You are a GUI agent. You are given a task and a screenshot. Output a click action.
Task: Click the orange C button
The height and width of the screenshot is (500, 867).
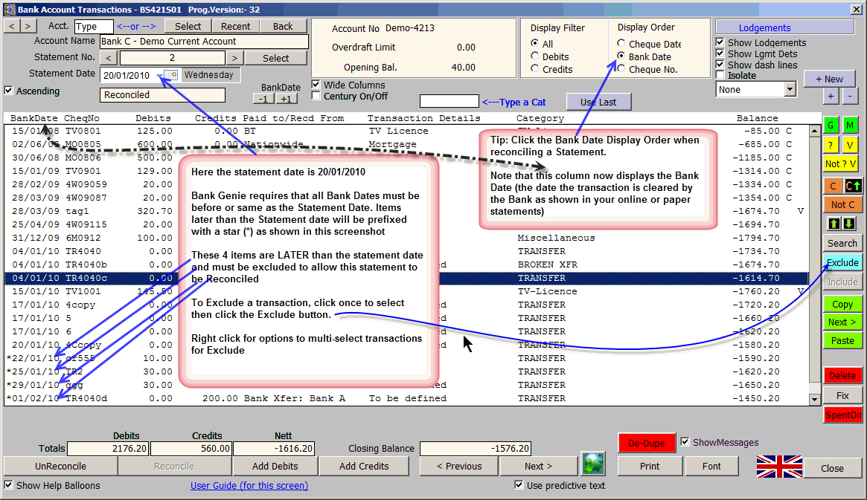tap(831, 185)
